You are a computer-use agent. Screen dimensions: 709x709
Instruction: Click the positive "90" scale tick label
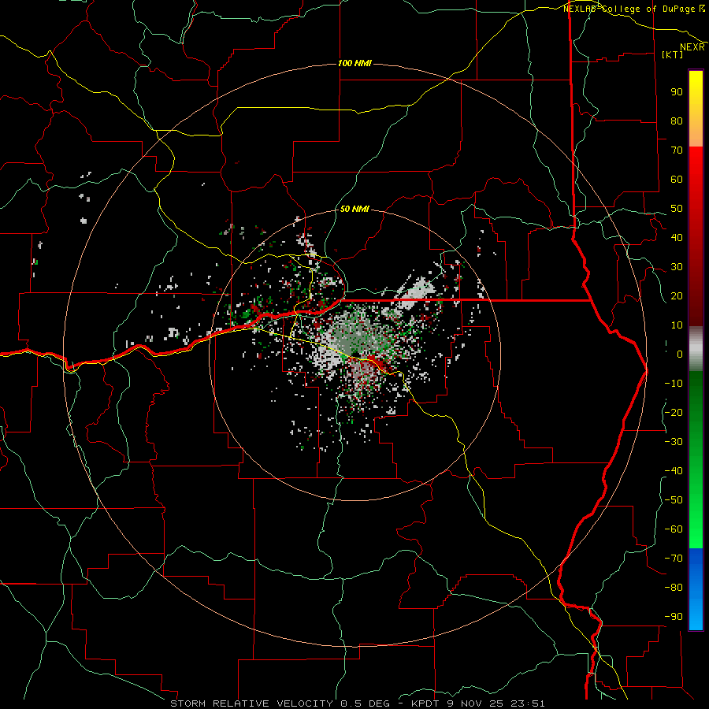[677, 92]
